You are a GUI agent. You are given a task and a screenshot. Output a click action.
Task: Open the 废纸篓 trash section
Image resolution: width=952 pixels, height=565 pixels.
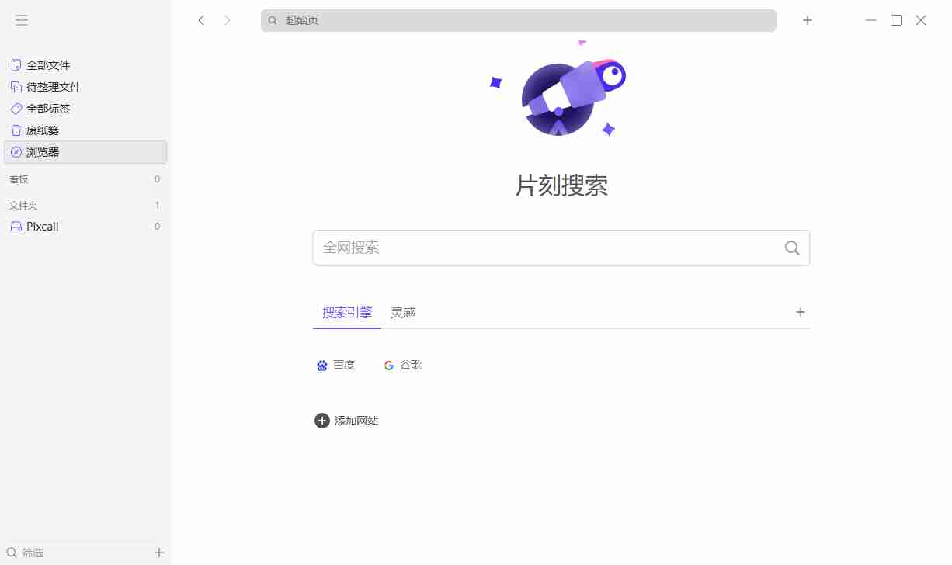pos(43,130)
